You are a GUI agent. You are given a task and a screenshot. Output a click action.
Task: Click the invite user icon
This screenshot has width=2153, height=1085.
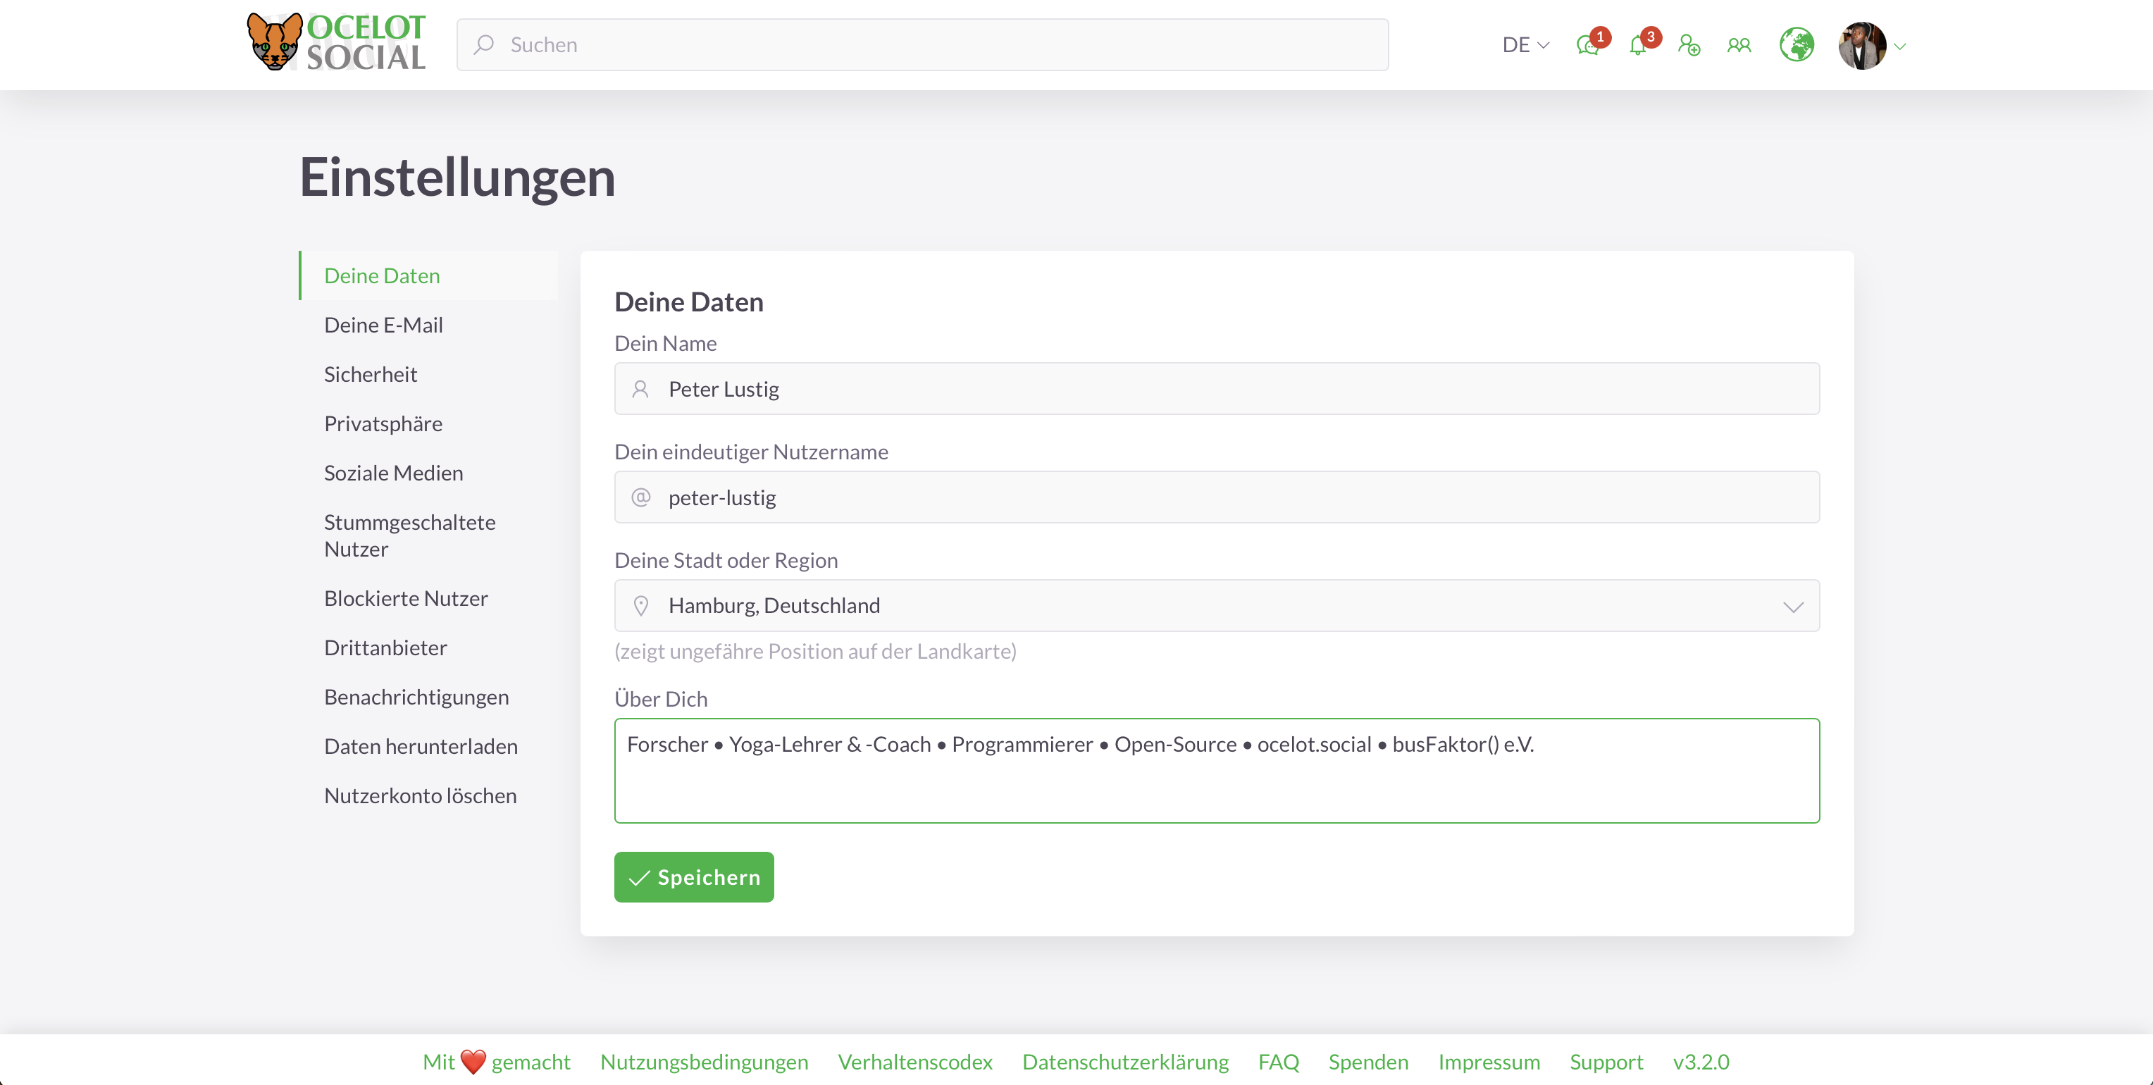[1689, 46]
